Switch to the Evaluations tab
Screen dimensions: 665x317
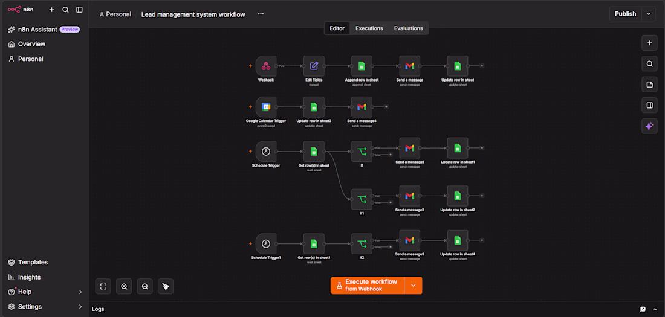click(409, 28)
